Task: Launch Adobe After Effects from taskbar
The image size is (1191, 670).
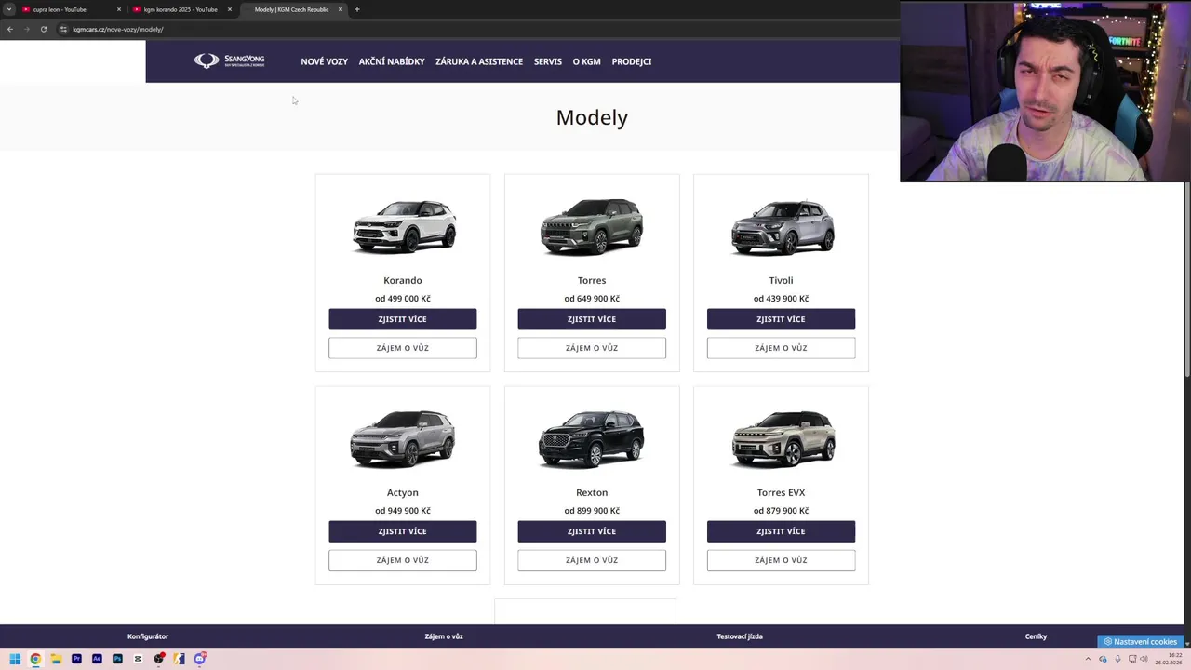Action: [x=97, y=659]
